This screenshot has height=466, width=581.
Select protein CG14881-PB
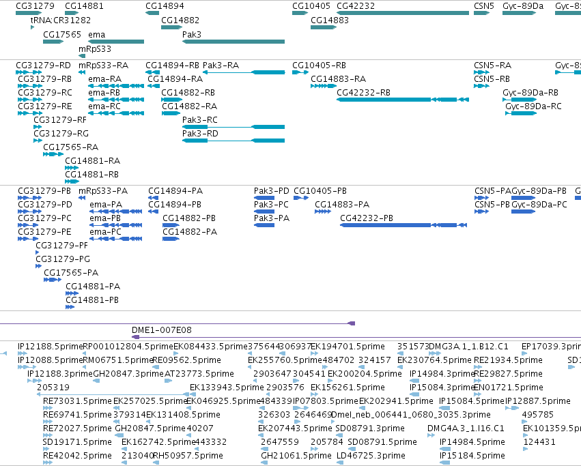[x=70, y=307]
